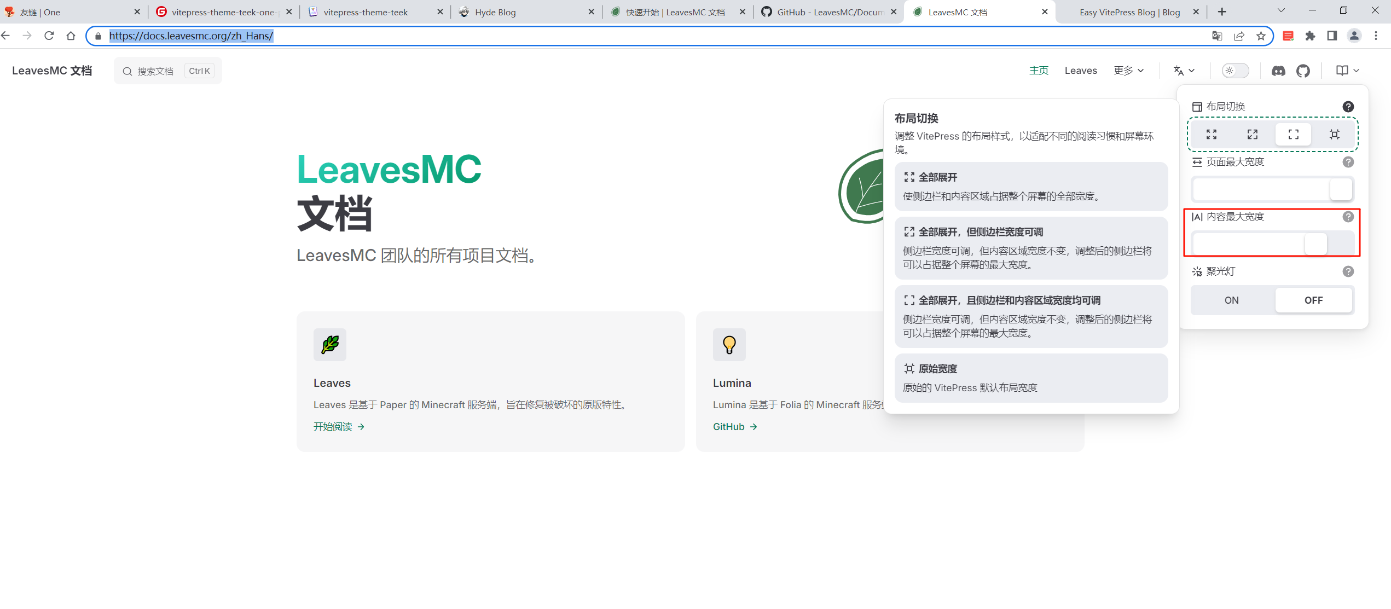Bookmark this page with star
The width and height of the screenshot is (1391, 609).
pos(1261,36)
